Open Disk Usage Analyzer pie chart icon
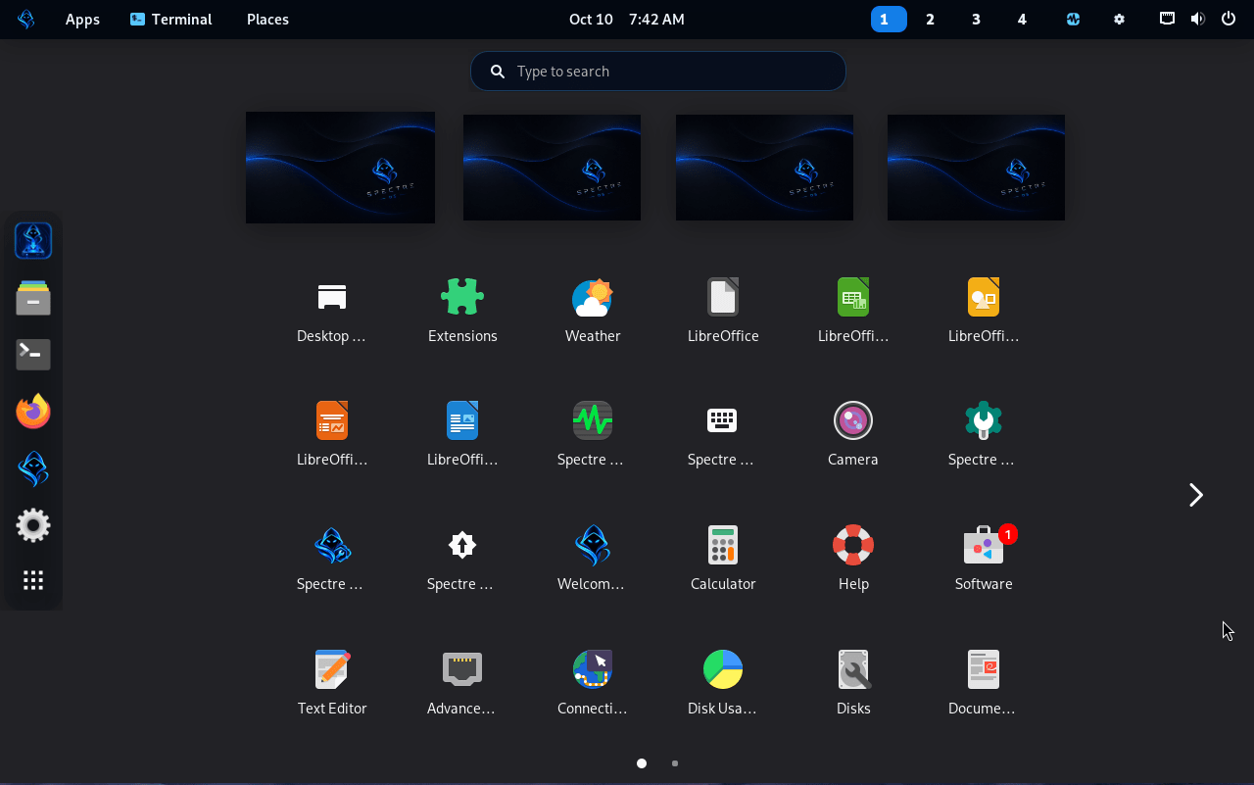This screenshot has height=785, width=1254. 723,669
